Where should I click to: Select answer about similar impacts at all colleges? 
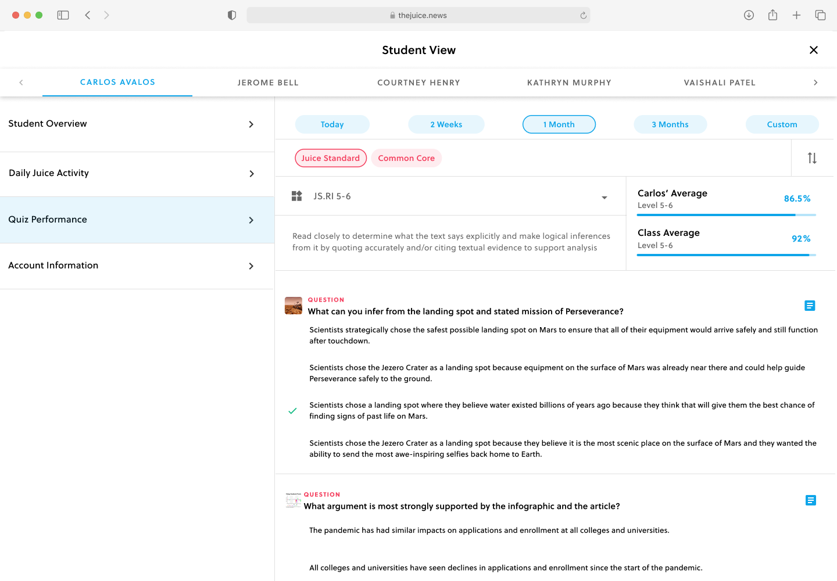[x=489, y=530]
